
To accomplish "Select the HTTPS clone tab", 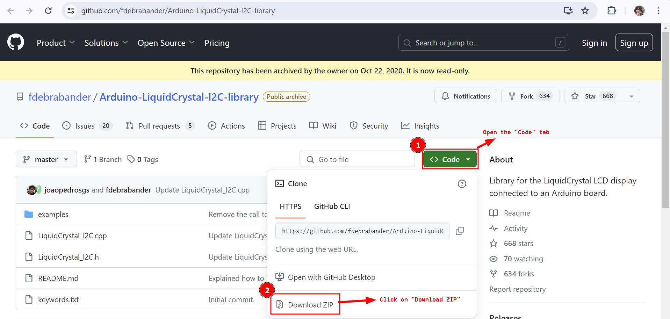I will point(290,206).
